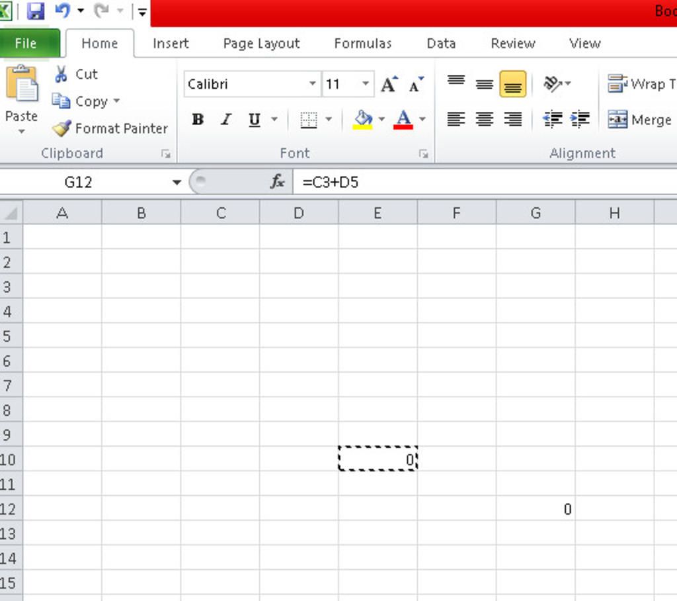Toggle Italic formatting
This screenshot has height=601, width=677.
[x=226, y=119]
